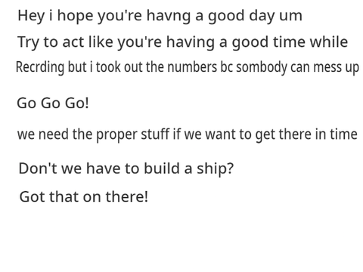363x272 pixels.
Task: Click the word "proper" in the stuff line
Action: (116, 135)
